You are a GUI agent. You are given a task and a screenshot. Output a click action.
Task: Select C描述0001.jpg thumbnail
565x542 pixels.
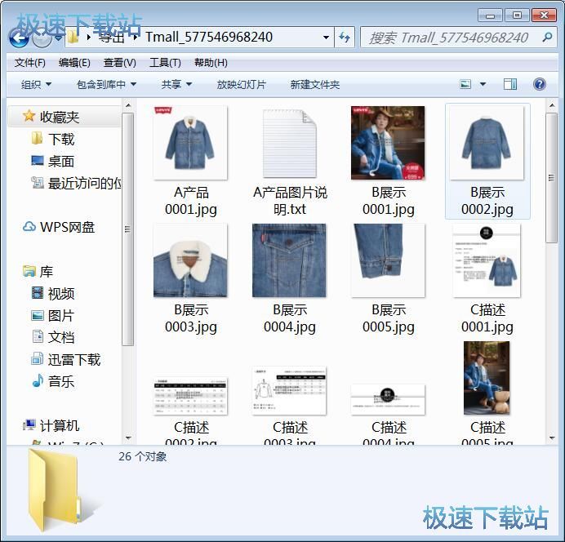point(487,260)
